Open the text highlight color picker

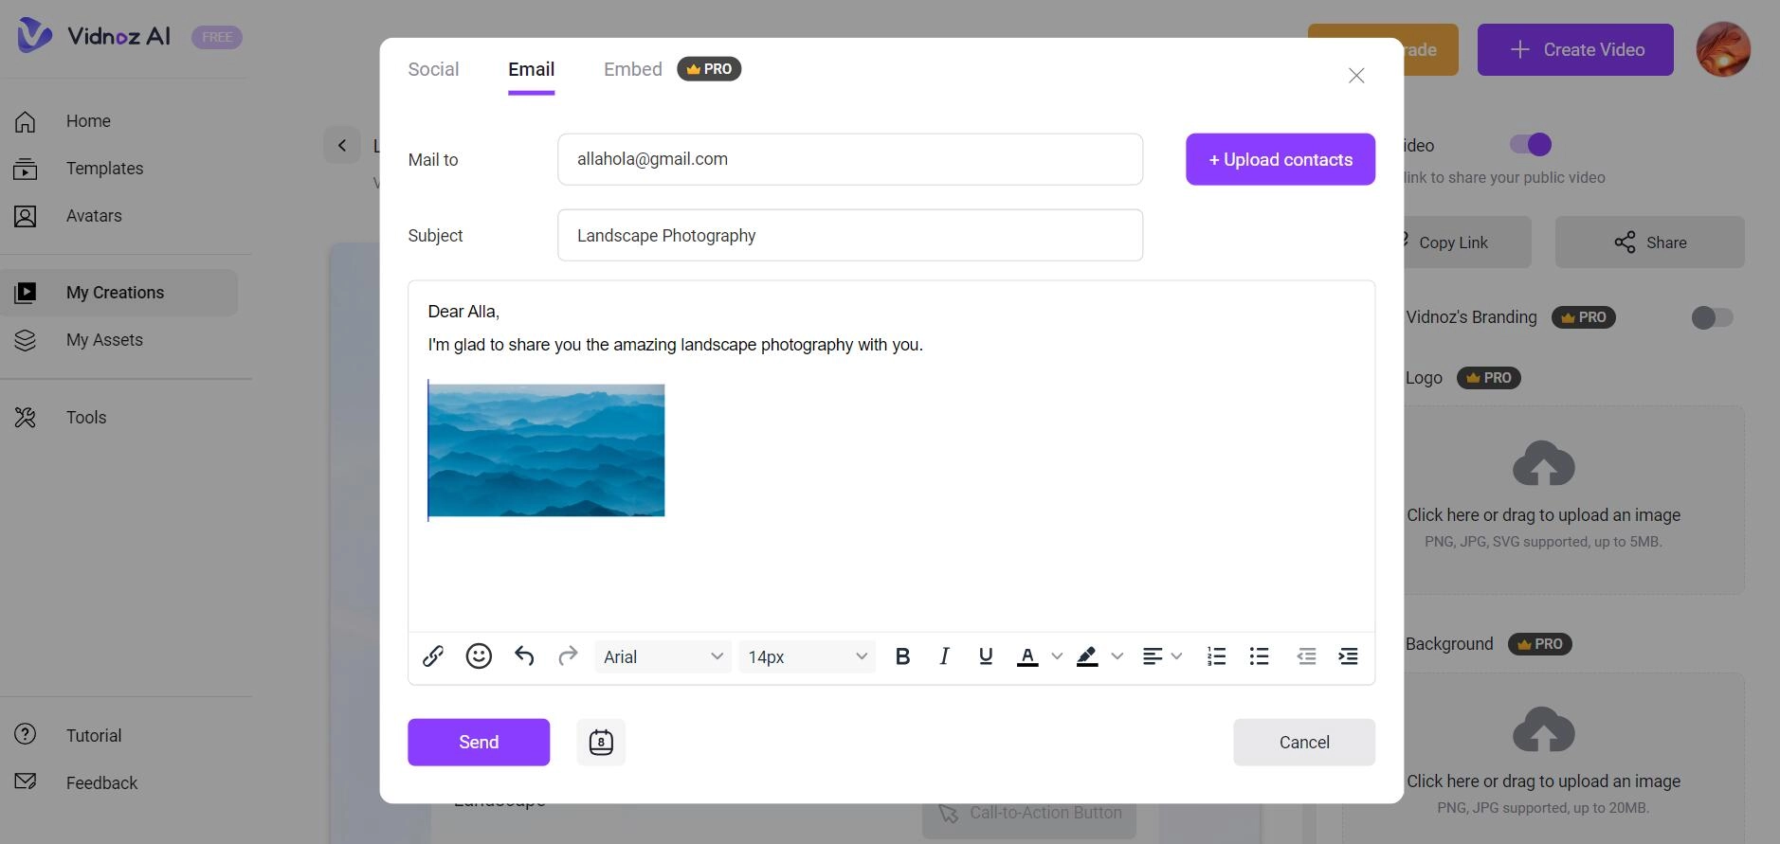[1117, 656]
